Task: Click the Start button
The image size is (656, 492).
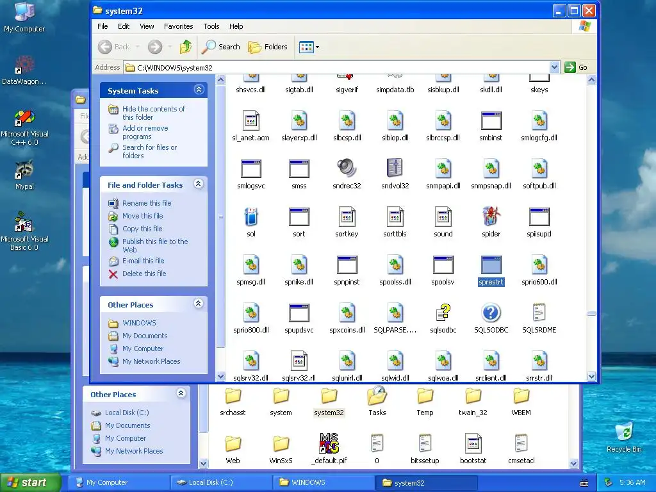Action: (31, 482)
